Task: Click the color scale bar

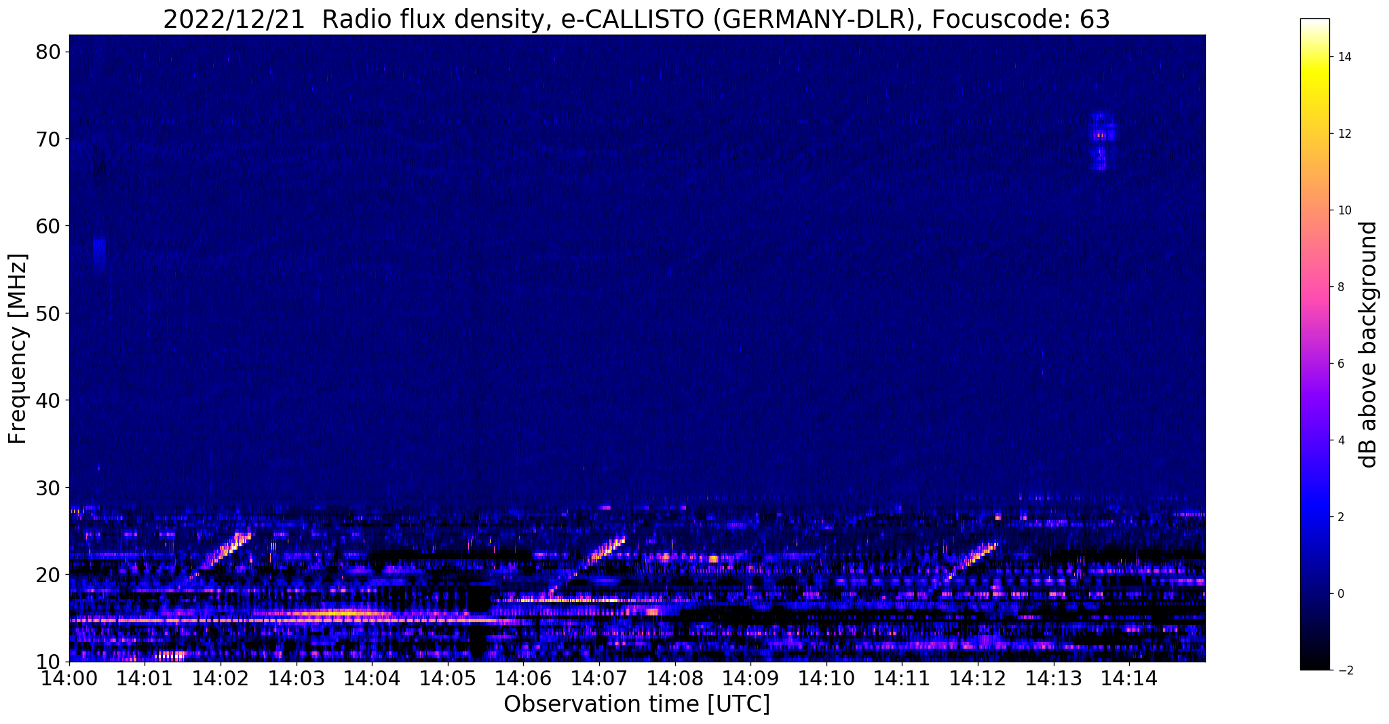Action: pos(1314,344)
